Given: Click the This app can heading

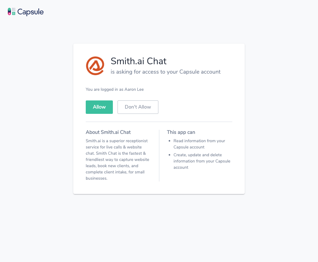Looking at the screenshot, I should click(181, 132).
